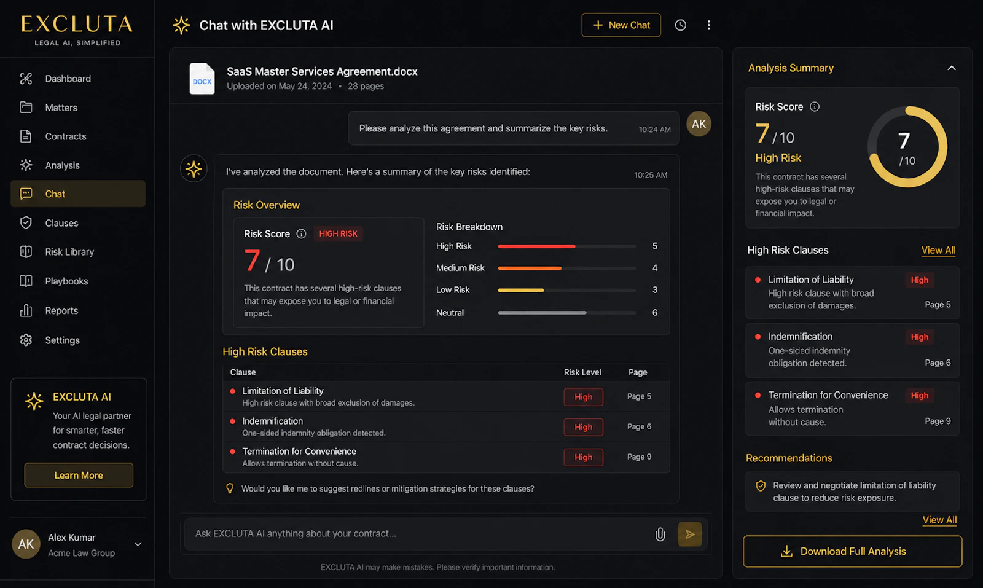Go to Dashboard in the sidebar
983x588 pixels.
coord(78,79)
